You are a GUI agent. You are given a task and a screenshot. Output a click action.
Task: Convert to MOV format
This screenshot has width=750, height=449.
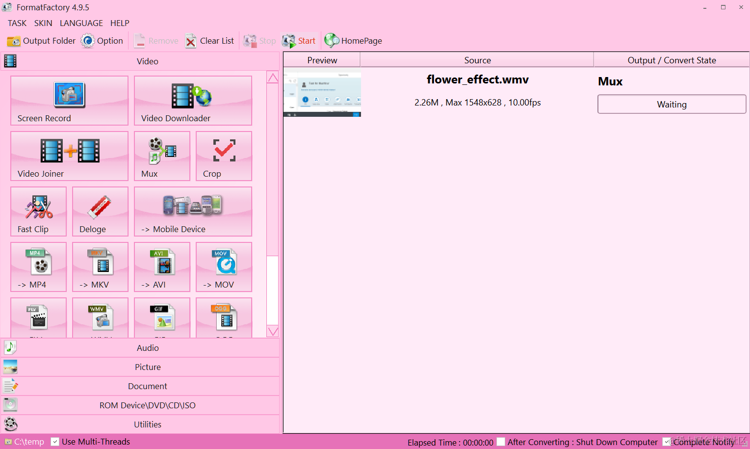click(224, 267)
